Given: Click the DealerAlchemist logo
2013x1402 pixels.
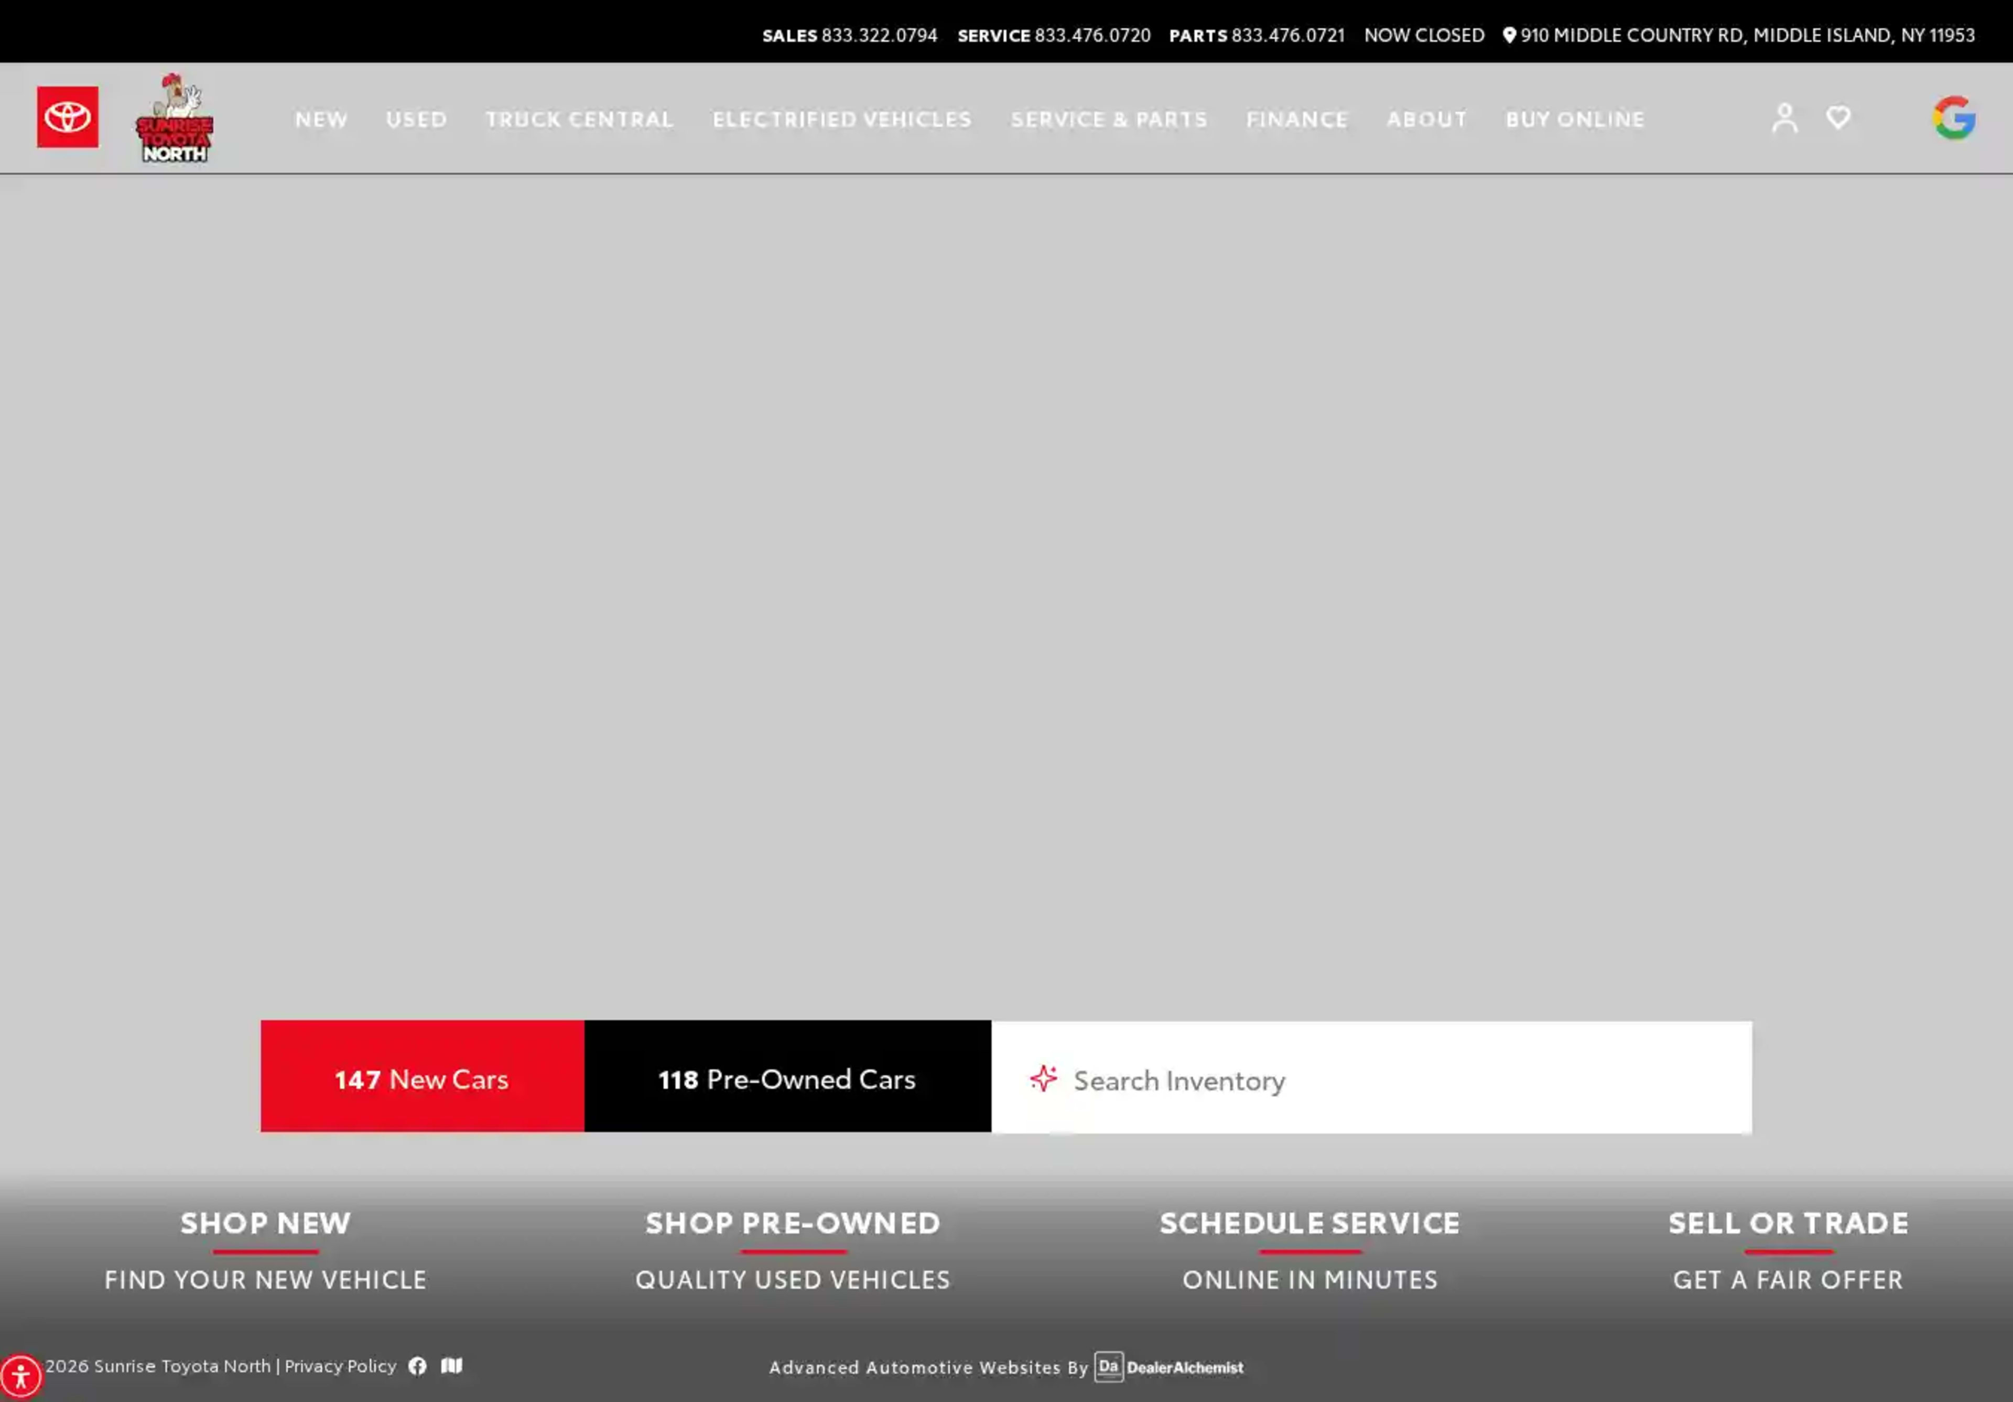Looking at the screenshot, I should [x=1168, y=1367].
